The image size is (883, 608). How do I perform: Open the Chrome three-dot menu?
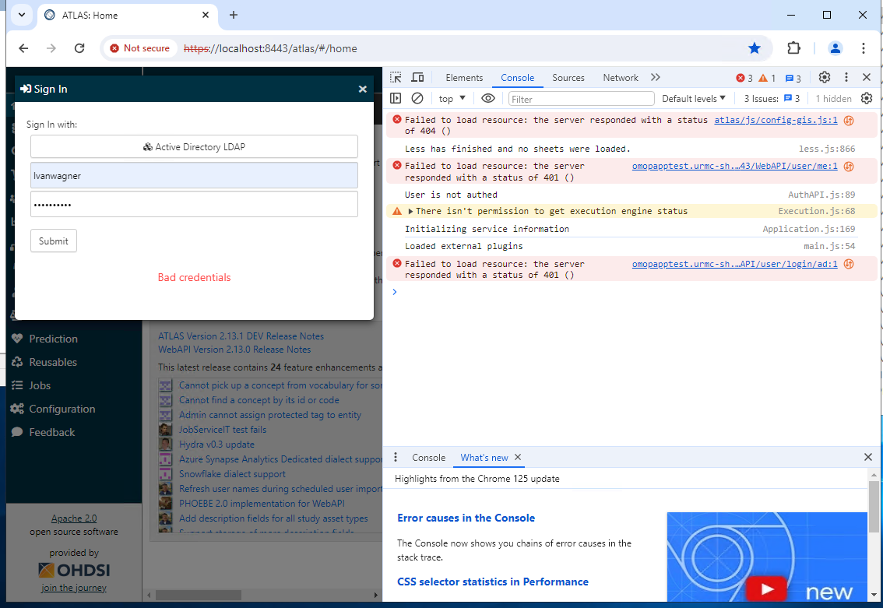pos(864,48)
